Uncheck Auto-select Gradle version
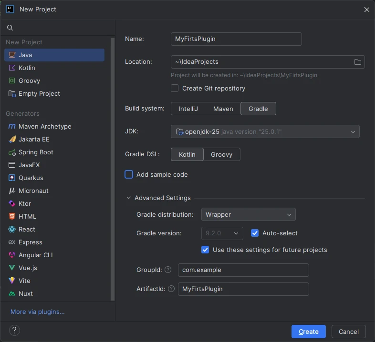This screenshot has height=342, width=375. [255, 233]
